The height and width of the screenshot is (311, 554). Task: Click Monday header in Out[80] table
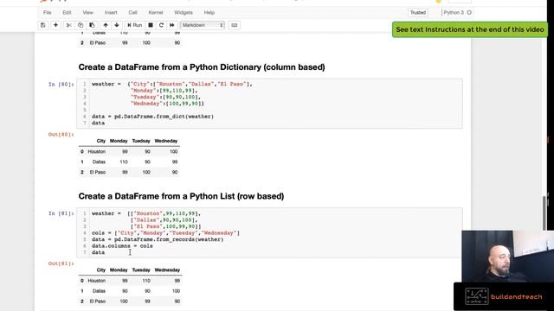(119, 141)
